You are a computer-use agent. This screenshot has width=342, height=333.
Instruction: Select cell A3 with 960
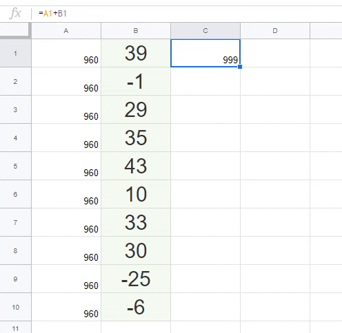[x=66, y=109]
